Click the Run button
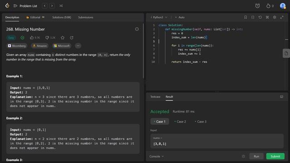 pyautogui.click(x=256, y=156)
